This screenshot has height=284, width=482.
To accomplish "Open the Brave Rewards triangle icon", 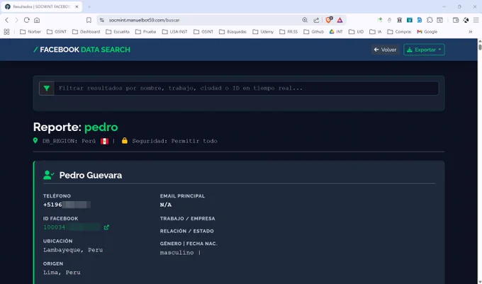I will 340,20.
